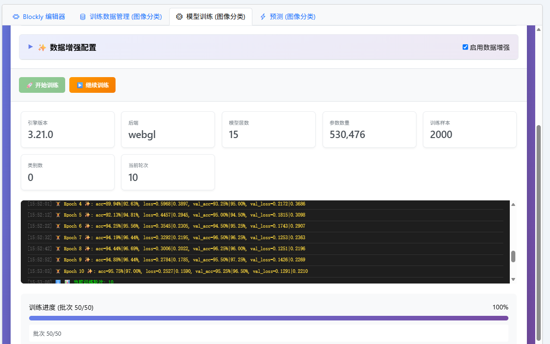Click the 训练进度 (批次 50/50) label

[61, 308]
